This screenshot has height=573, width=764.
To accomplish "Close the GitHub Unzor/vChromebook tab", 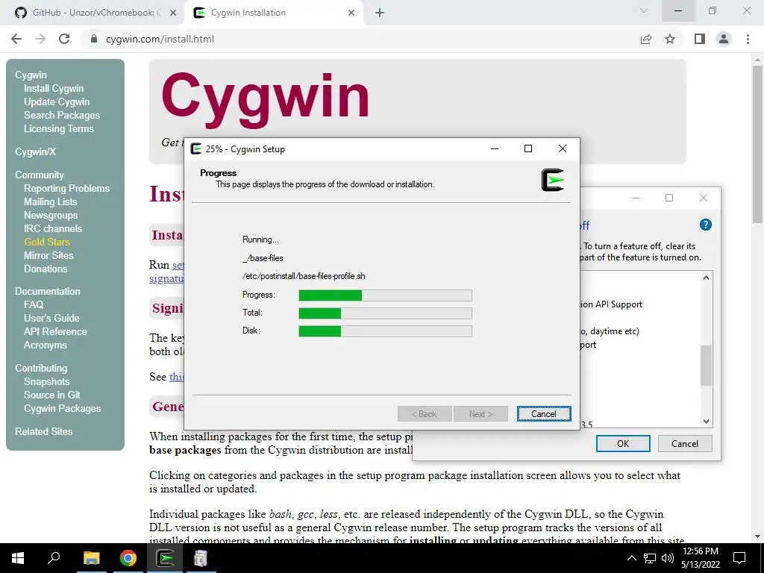I will click(x=173, y=13).
